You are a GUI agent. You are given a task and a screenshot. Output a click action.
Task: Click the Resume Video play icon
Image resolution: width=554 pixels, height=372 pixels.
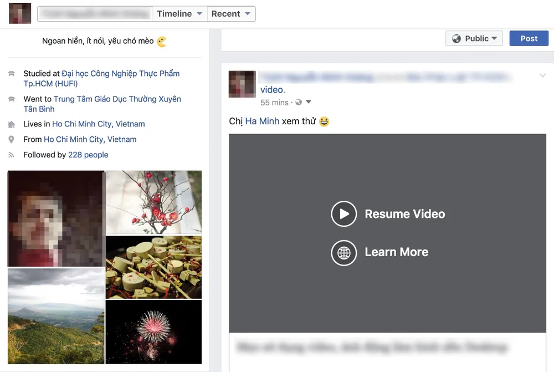343,214
